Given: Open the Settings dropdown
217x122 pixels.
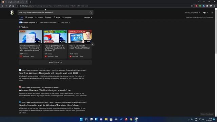Looking at the screenshot, I should [88, 17].
